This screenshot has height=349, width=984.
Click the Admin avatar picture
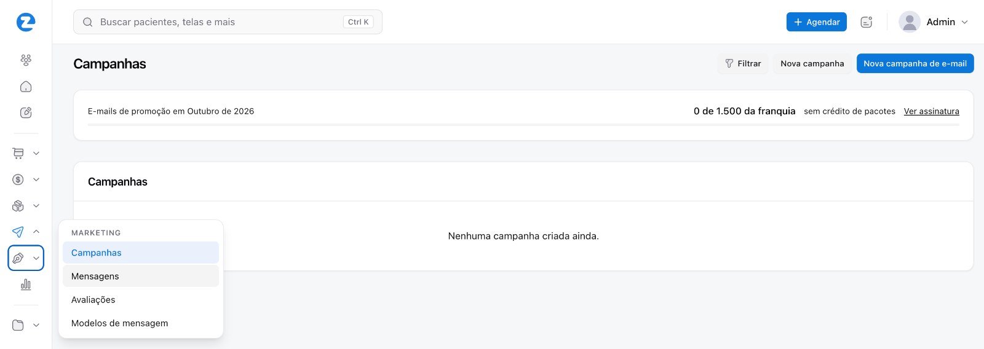(x=909, y=22)
